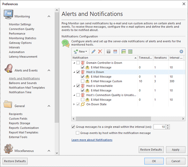Click the Cancel button
188x167 pixels.
click(176, 161)
